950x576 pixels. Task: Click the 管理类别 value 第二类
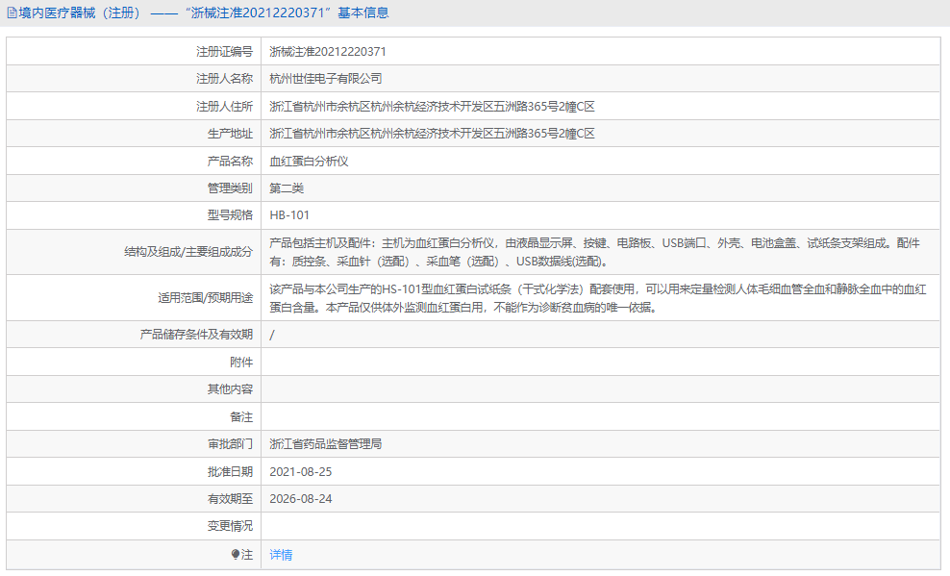pos(288,188)
